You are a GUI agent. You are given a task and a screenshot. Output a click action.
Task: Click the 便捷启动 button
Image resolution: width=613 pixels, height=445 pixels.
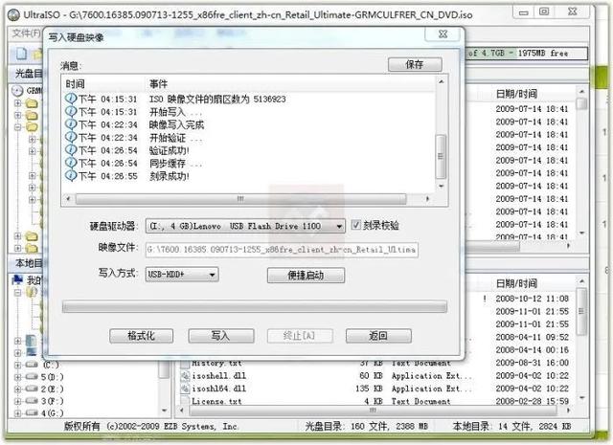point(306,276)
